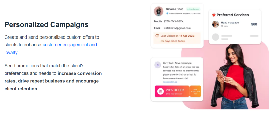Click the $60 service price

[254, 24]
